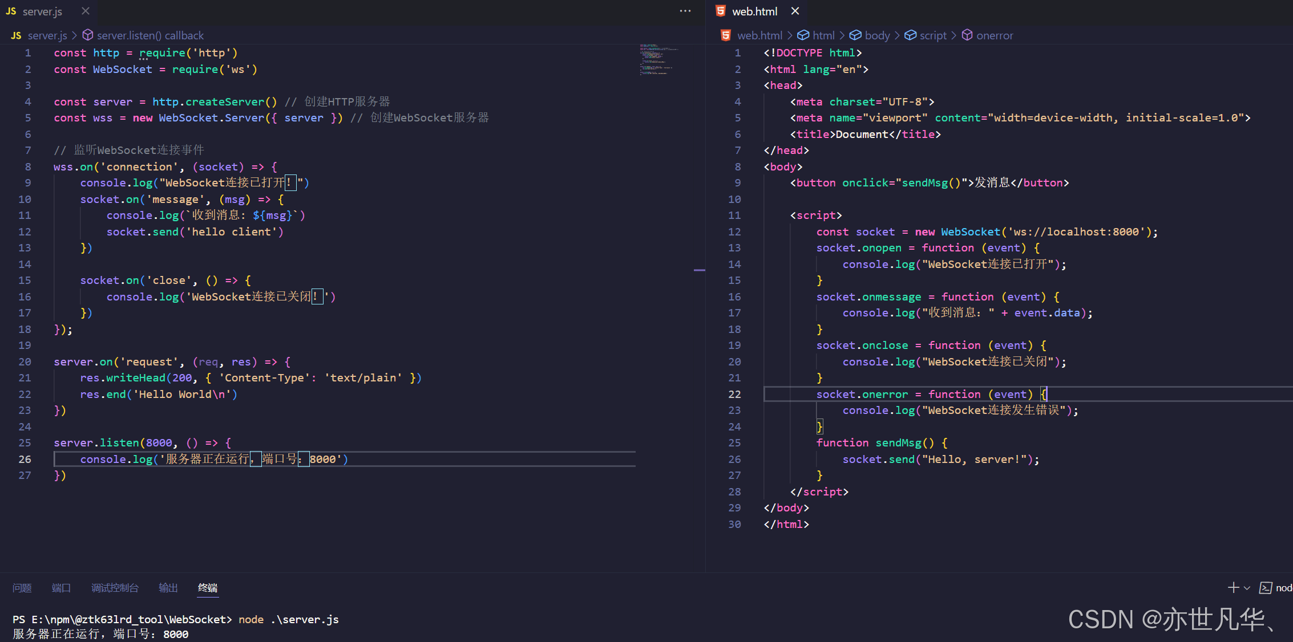Viewport: 1293px width, 642px height.
Task: Click line number 22 in web.html
Action: pyautogui.click(x=734, y=394)
